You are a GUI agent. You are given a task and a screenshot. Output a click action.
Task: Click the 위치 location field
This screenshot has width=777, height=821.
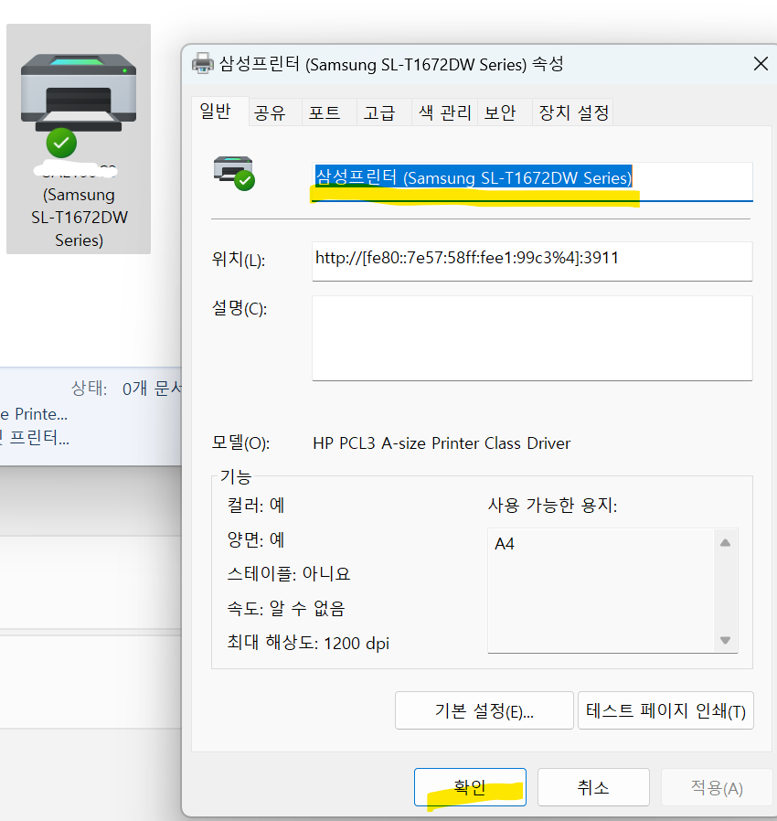(x=532, y=261)
